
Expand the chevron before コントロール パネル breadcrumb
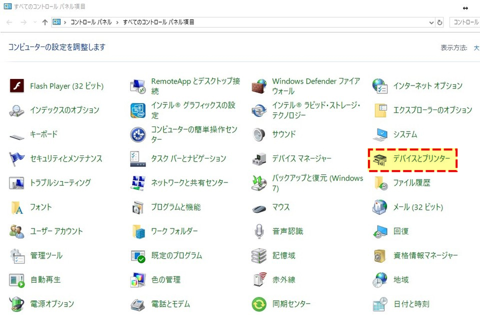pyautogui.click(x=65, y=22)
